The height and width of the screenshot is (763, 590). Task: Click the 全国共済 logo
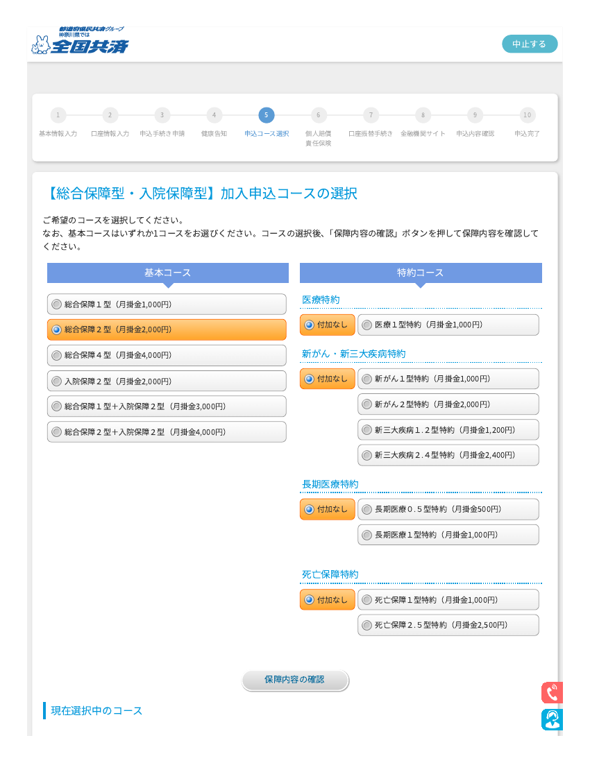coord(80,41)
